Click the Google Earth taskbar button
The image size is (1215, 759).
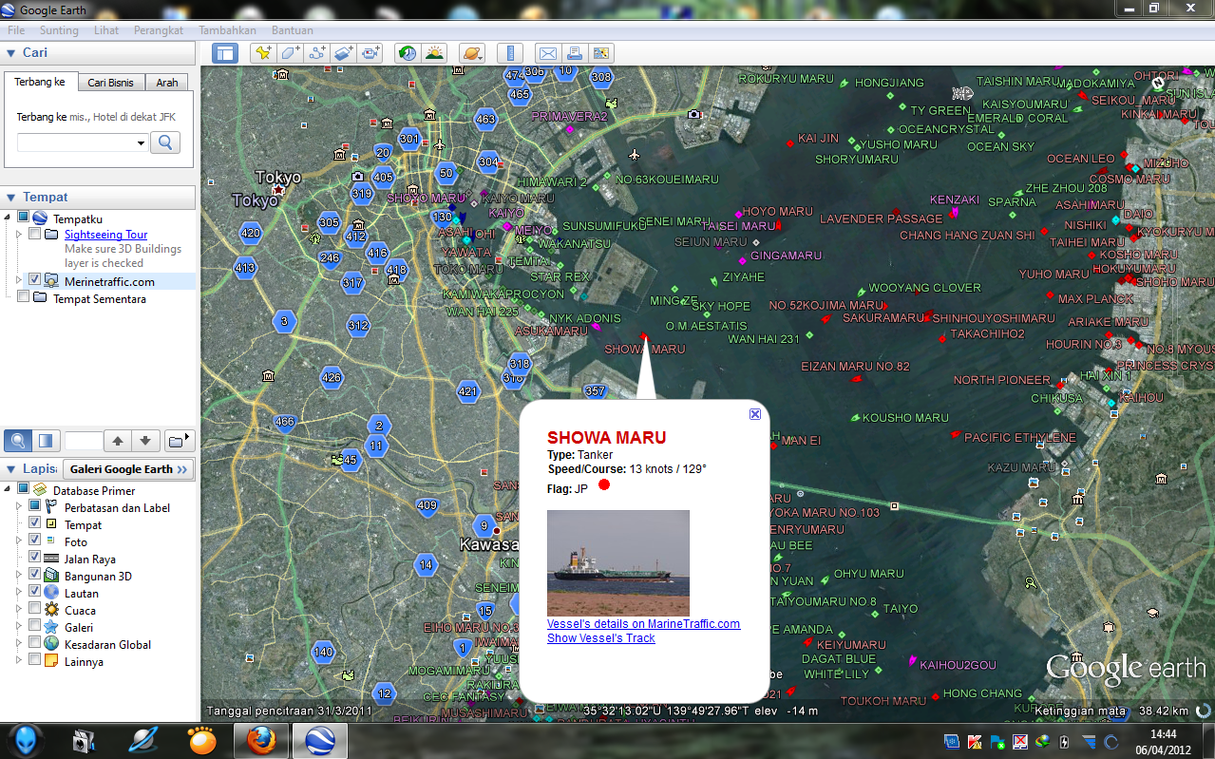[319, 740]
